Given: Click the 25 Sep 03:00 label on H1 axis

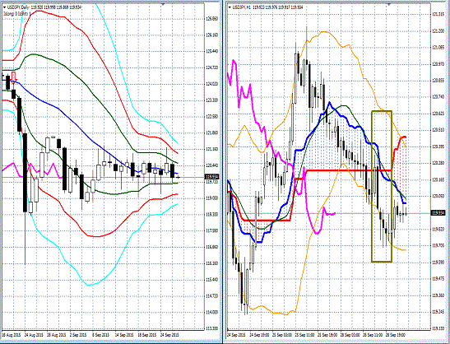Looking at the screenshot, I should 282,335.
